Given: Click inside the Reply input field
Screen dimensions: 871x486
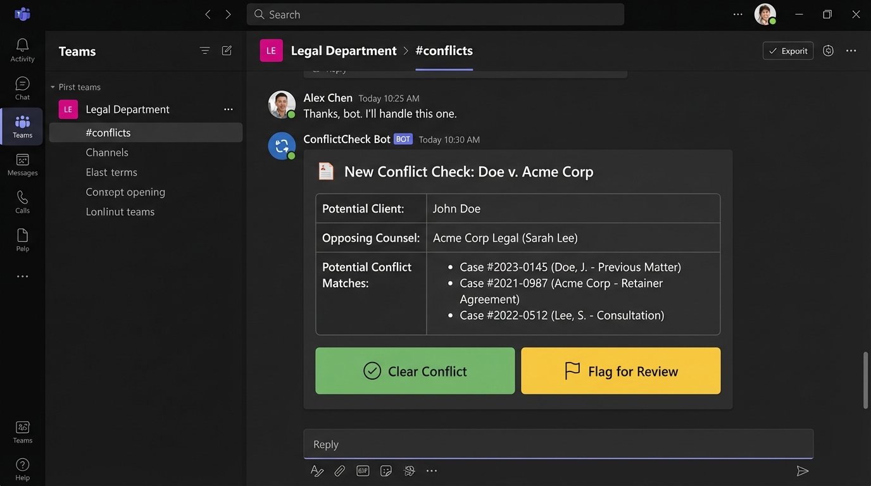Looking at the screenshot, I should [557, 444].
